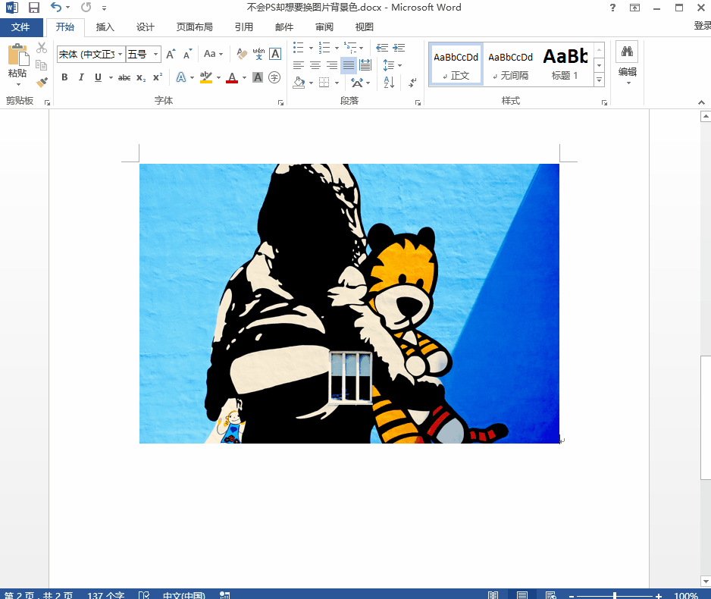Click the Paste clipboard icon
Viewport: 711px width, 599px height.
point(18,55)
